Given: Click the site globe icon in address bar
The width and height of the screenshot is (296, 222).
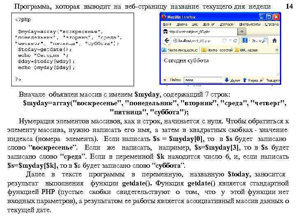Looking at the screenshot, I should [x=175, y=41].
